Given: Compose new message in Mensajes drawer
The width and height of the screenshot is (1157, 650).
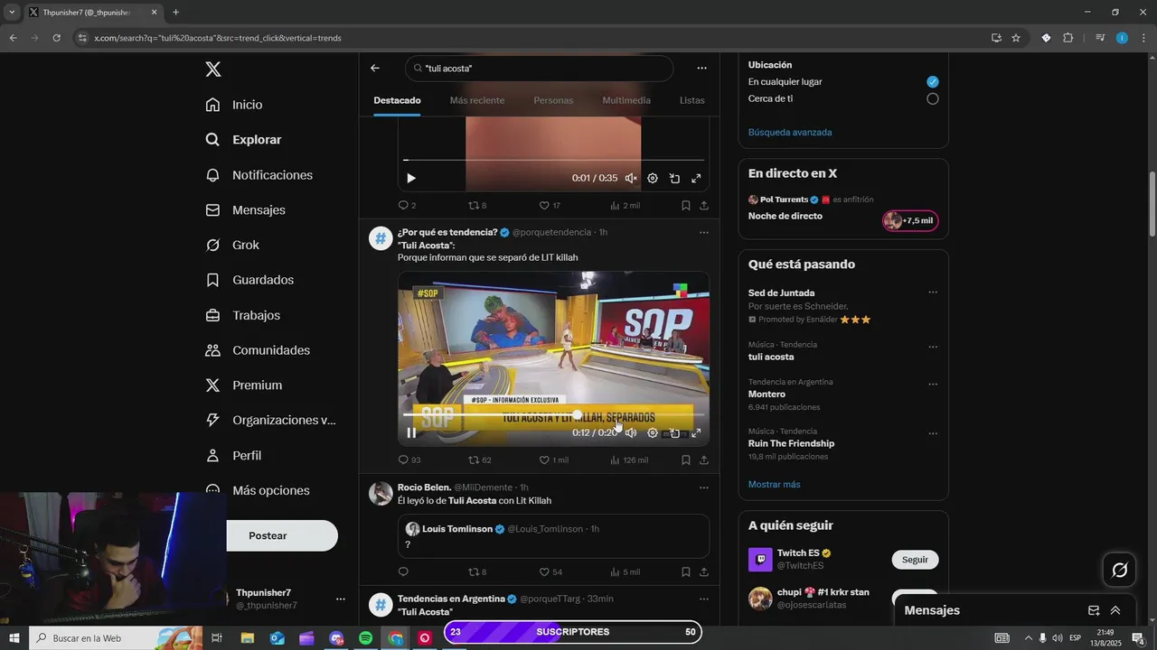Looking at the screenshot, I should [x=1093, y=611].
